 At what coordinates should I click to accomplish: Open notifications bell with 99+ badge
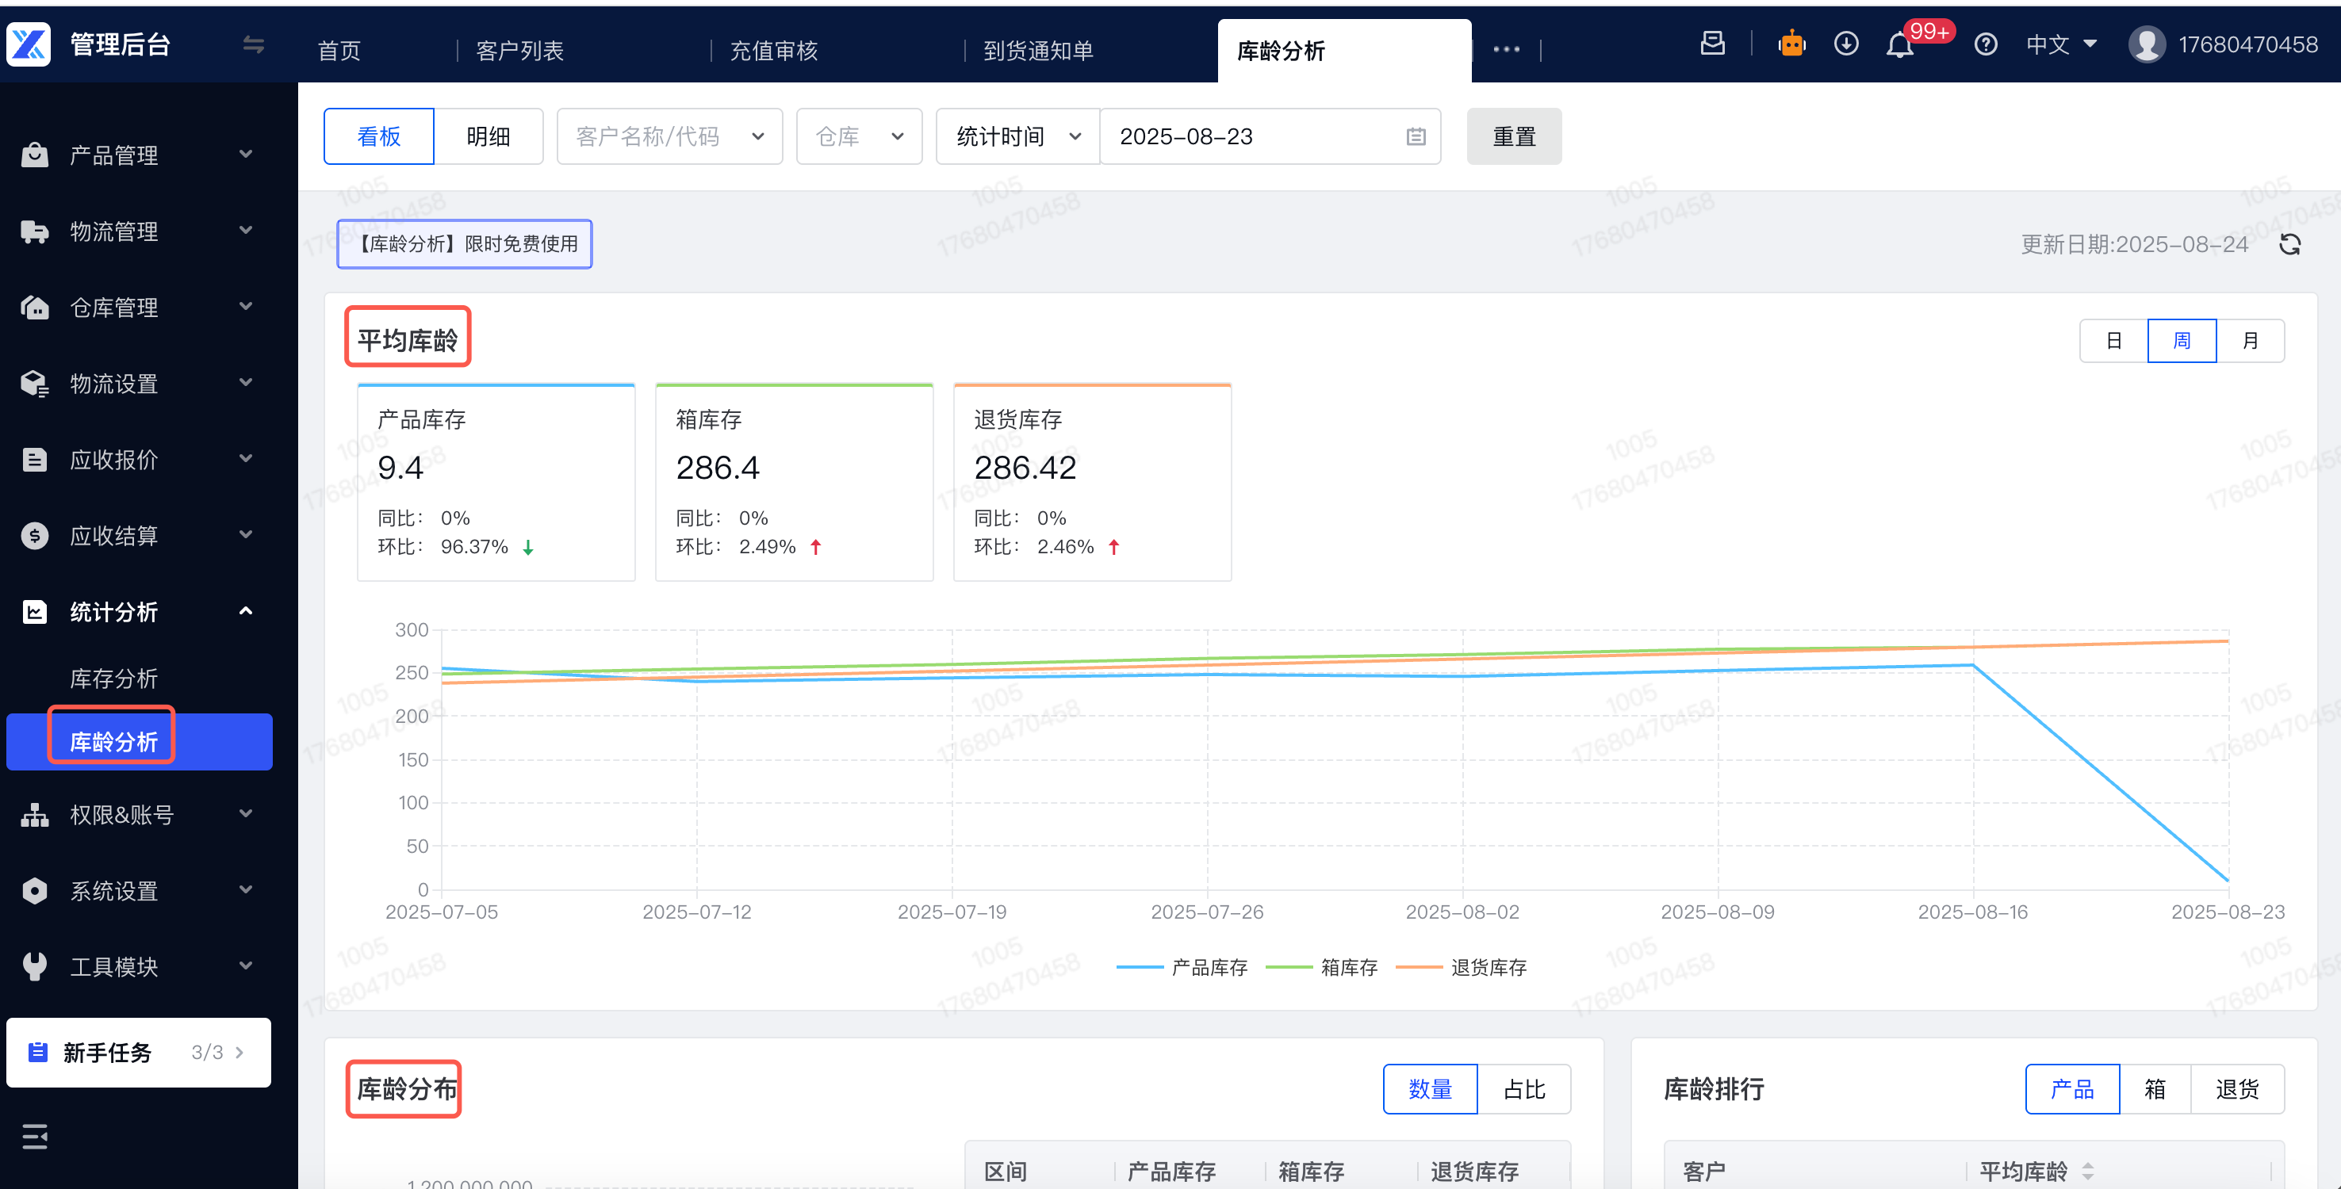[x=1900, y=44]
